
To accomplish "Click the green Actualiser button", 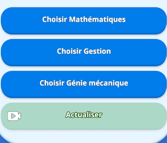I will point(84,116).
